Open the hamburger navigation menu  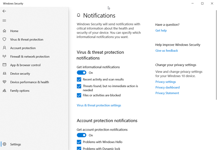pyautogui.click(x=4, y=21)
